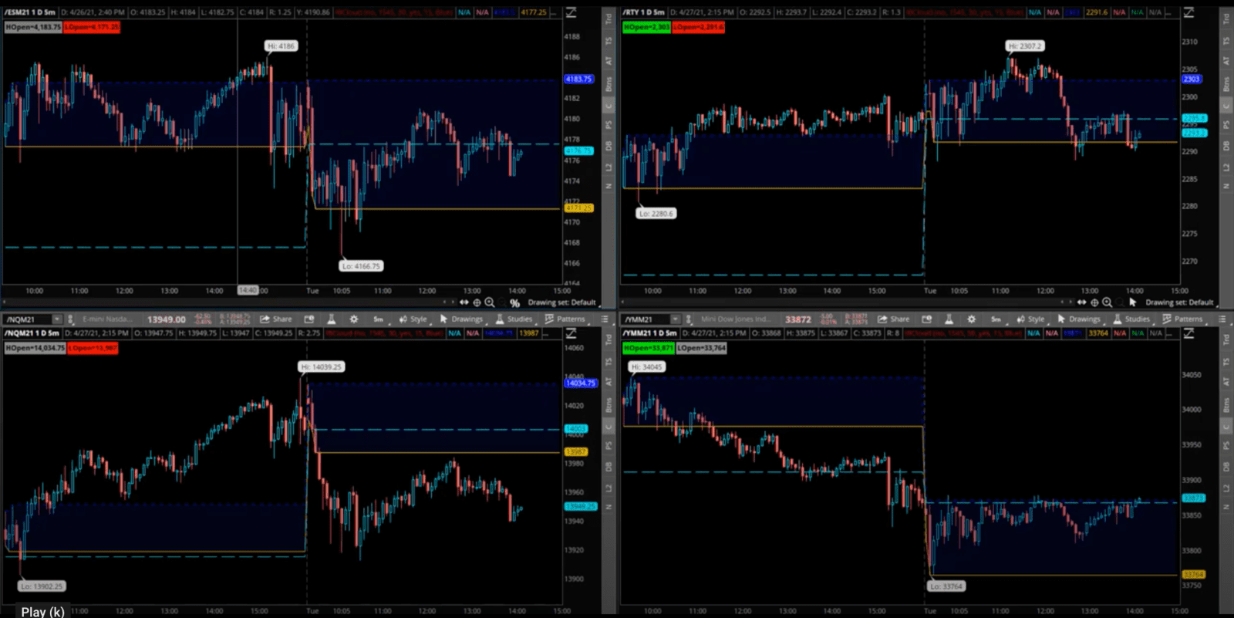Click the Hi: 4186 price bubble
This screenshot has height=618, width=1234.
[281, 46]
